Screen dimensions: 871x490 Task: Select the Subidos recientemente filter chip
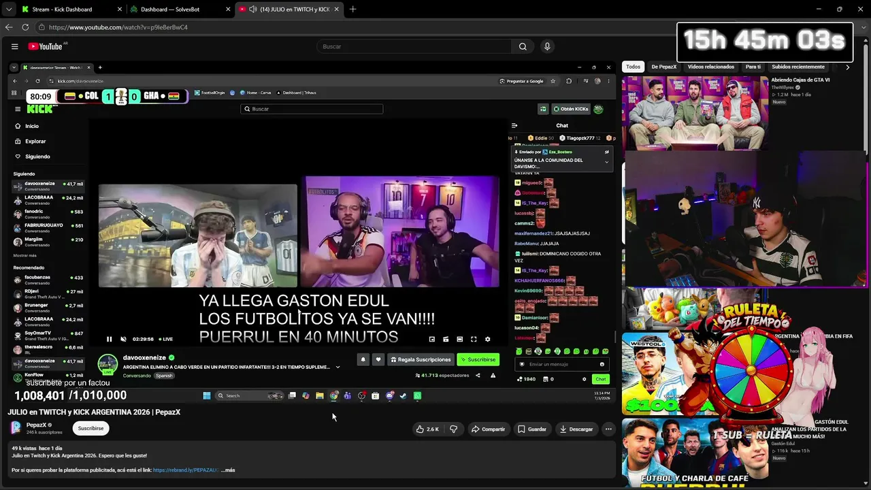click(798, 67)
